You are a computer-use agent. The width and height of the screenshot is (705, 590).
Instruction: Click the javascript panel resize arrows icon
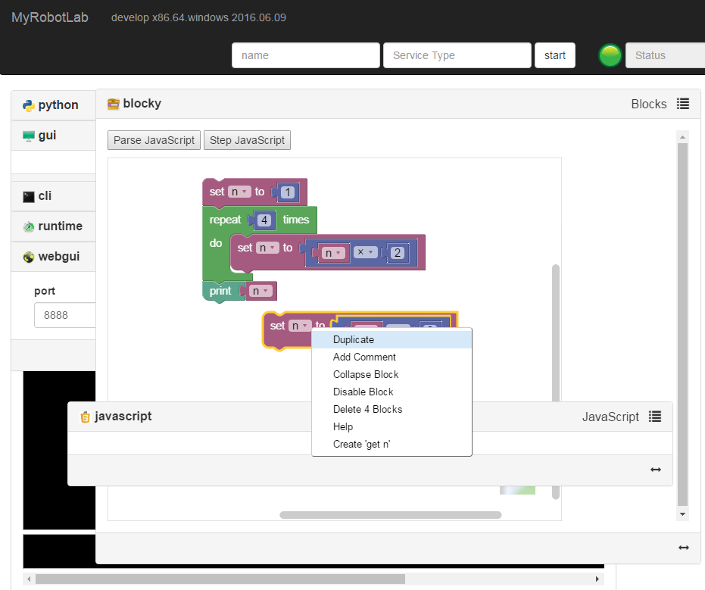tap(656, 470)
